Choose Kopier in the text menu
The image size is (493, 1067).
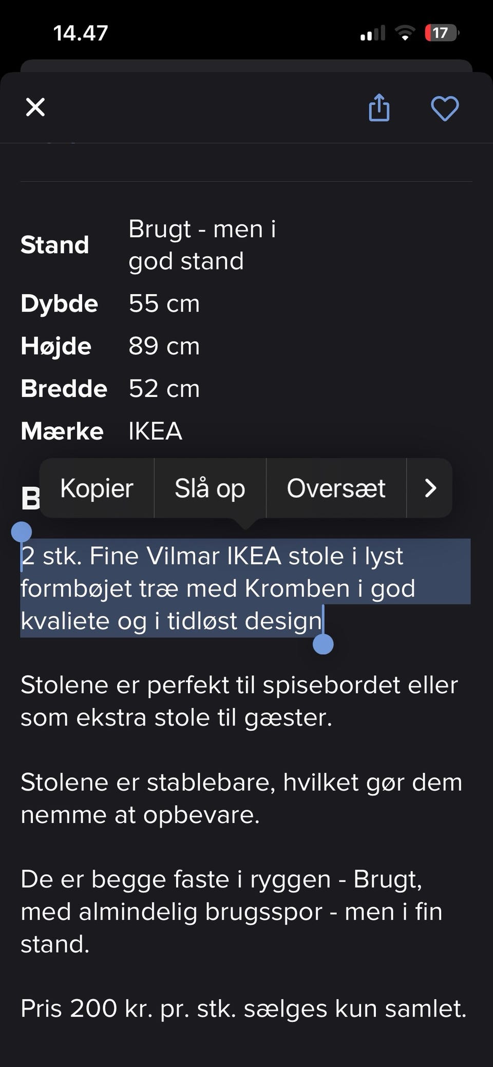97,488
